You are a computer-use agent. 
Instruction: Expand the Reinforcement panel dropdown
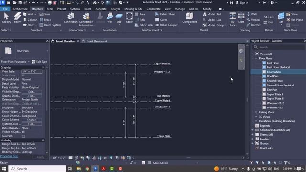coord(152,30)
